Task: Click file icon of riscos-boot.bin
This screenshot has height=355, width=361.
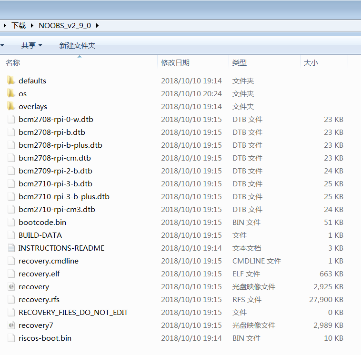Action: coord(11,338)
